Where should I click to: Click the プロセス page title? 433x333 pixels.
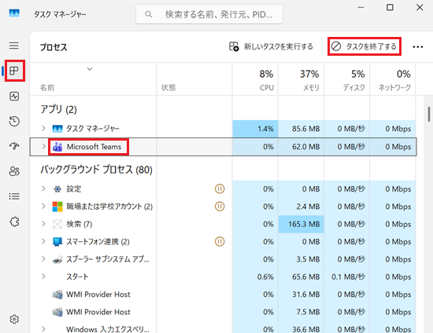point(54,47)
